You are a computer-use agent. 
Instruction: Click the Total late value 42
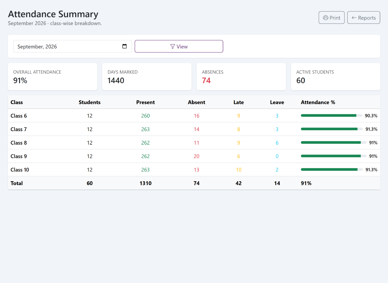click(x=239, y=183)
